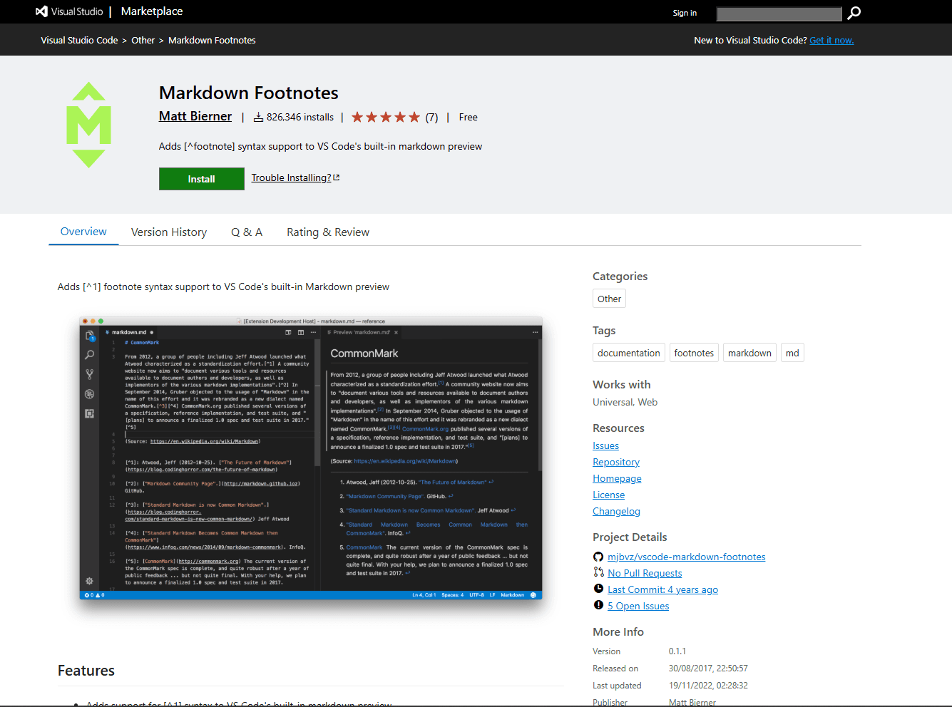The width and height of the screenshot is (952, 707).
Task: Click the Marketplace header link
Action: coord(152,11)
